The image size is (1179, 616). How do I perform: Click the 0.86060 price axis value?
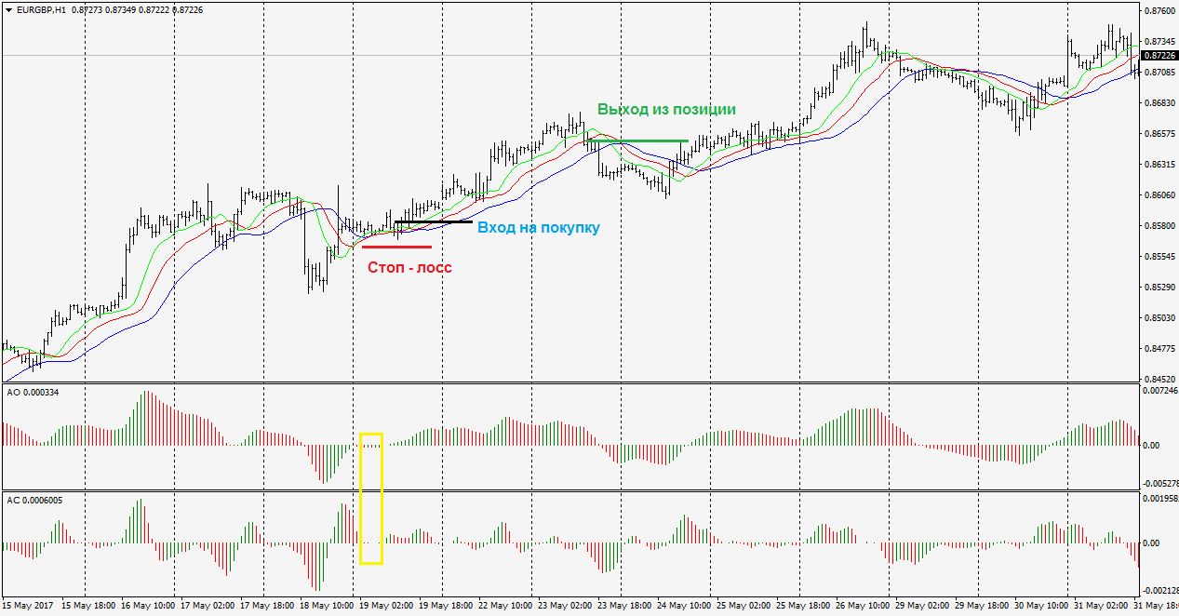point(1159,195)
